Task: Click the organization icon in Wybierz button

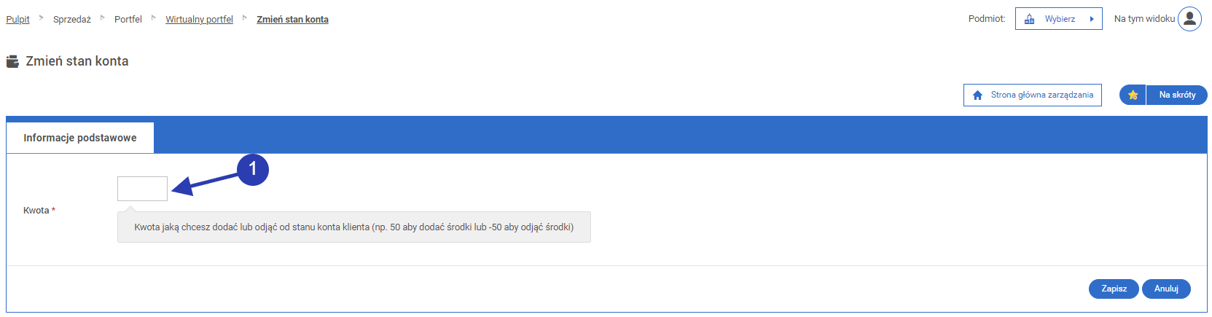Action: (x=1029, y=20)
